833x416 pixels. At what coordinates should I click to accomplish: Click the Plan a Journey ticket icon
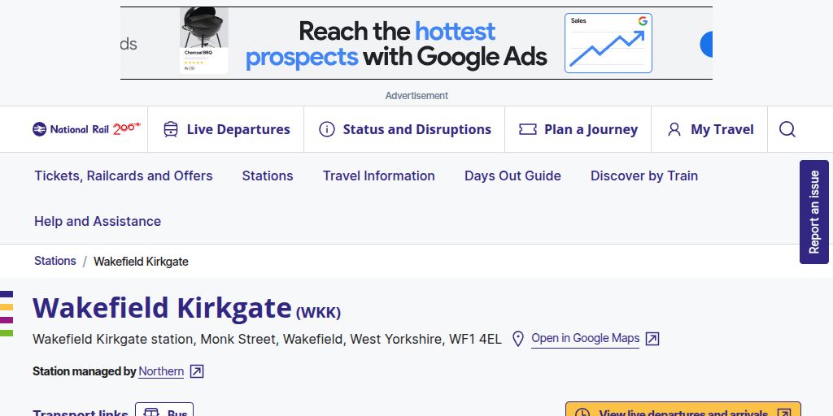pos(527,129)
